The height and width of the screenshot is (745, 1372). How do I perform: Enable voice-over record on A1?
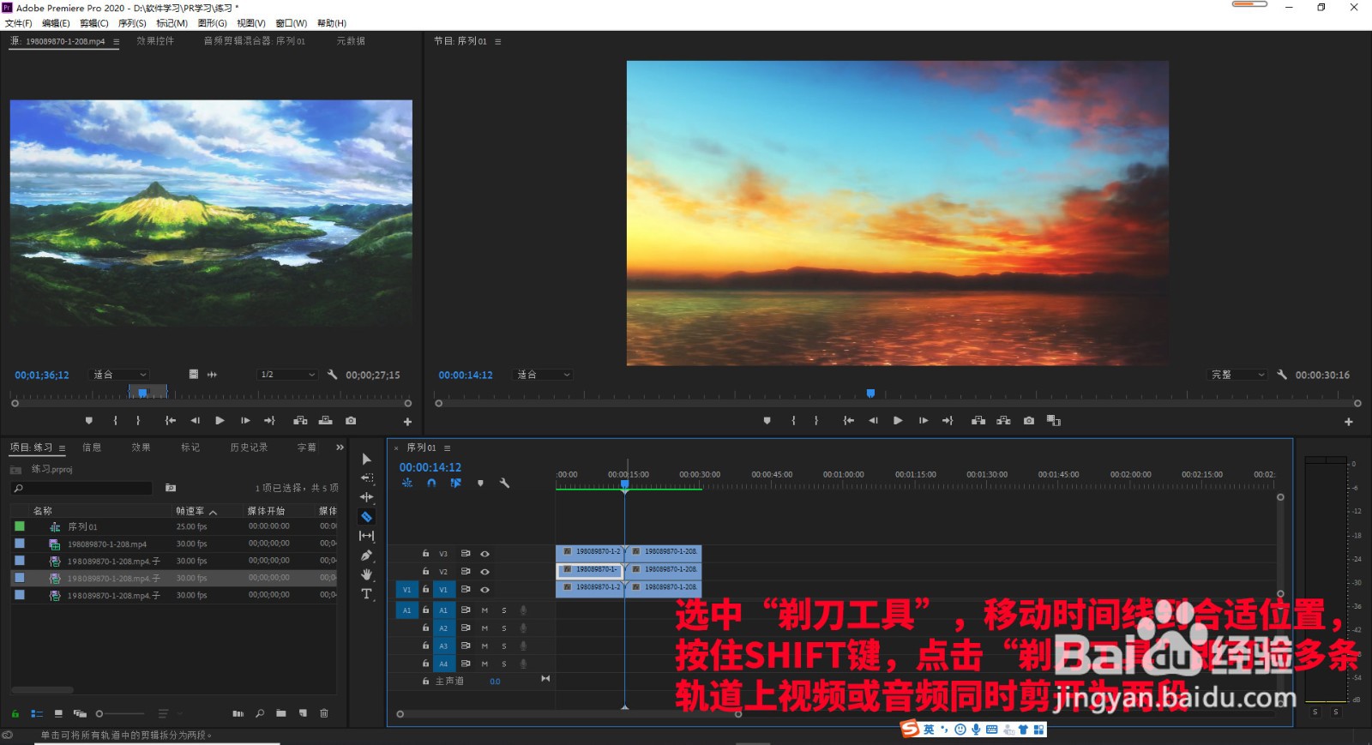523,610
